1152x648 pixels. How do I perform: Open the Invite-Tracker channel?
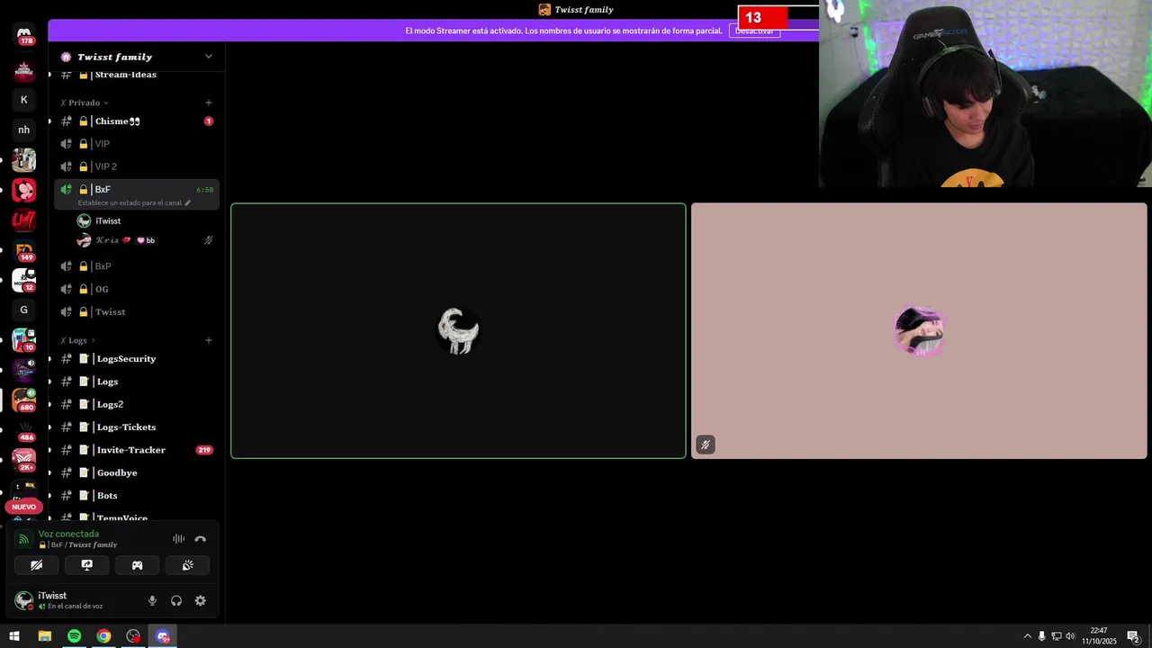tap(137, 450)
